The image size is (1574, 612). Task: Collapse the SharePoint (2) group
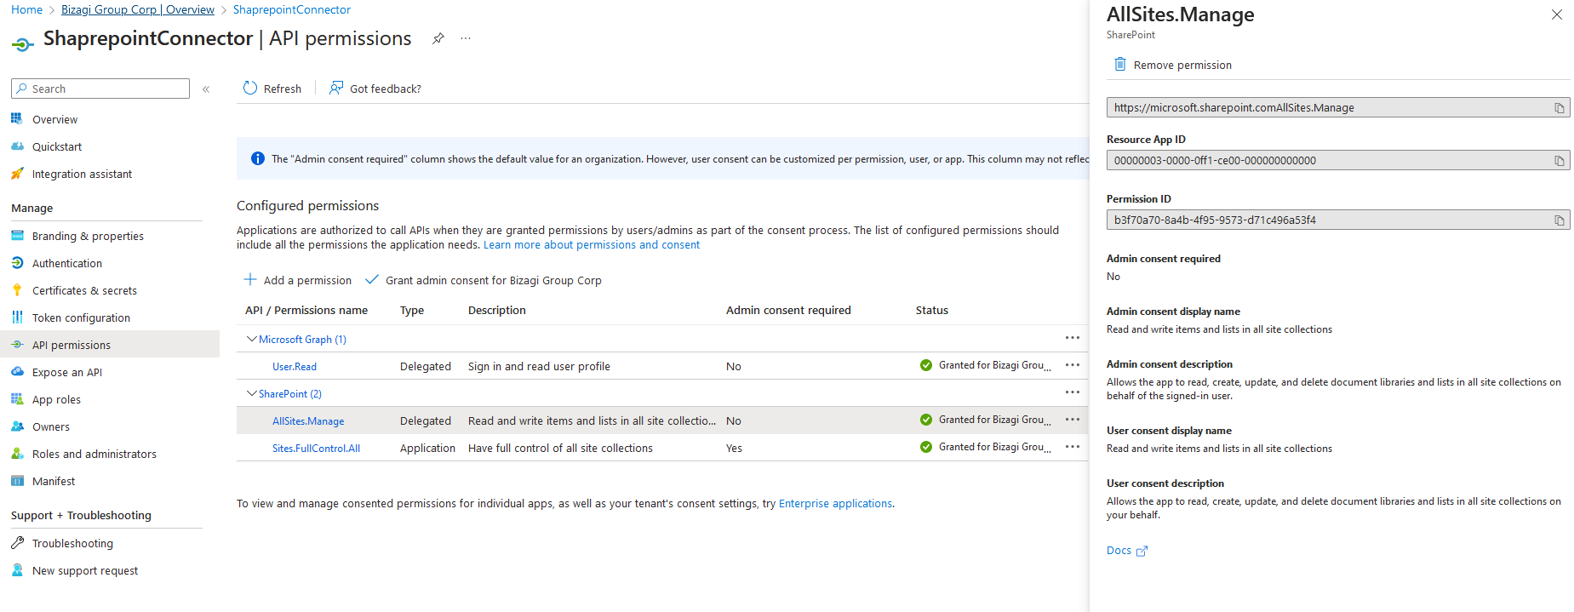(251, 393)
